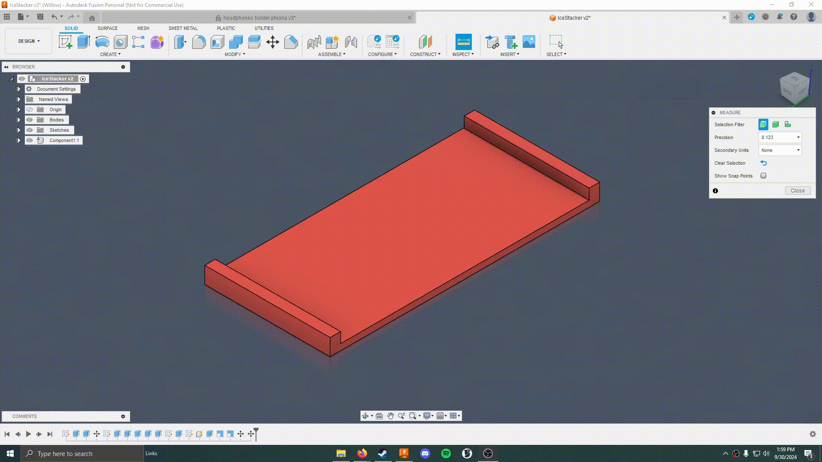Open the DESIGN workspace dropdown

click(28, 41)
